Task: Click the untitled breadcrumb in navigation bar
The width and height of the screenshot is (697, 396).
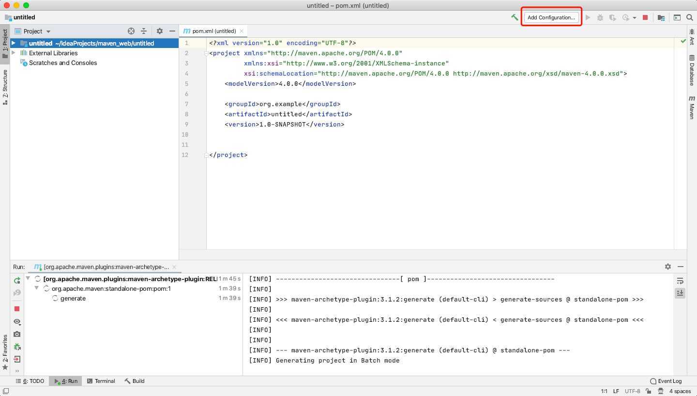Action: (20, 17)
